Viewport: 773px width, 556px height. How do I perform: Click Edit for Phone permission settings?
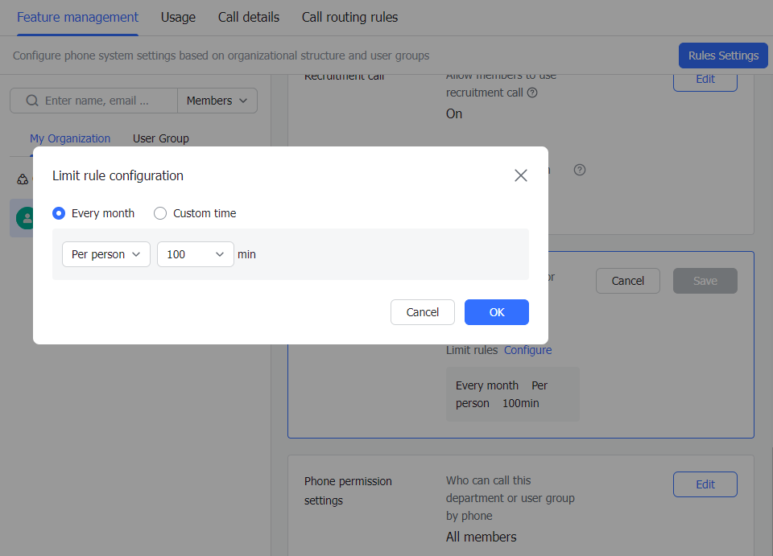coord(705,484)
